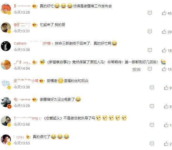The width and height of the screenshot is (172, 150).
Task: View the dark avatar of Catherine commenter
Action: 6,46
